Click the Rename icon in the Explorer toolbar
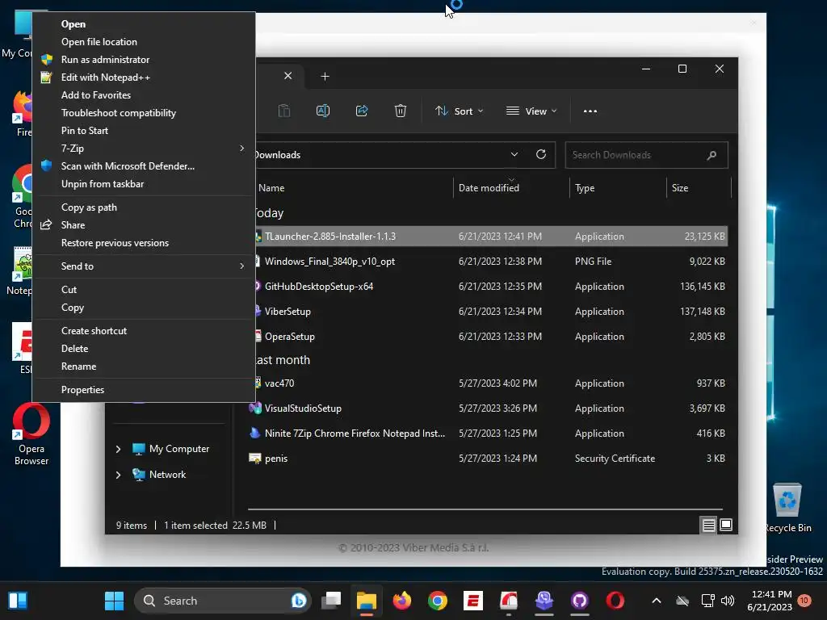The width and height of the screenshot is (827, 620). 323,111
